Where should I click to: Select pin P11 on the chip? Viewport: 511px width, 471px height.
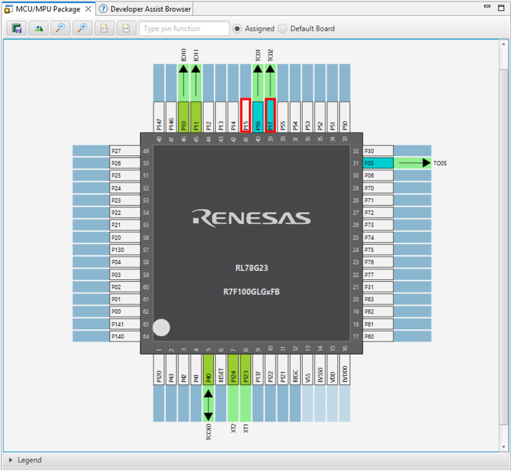(196, 117)
